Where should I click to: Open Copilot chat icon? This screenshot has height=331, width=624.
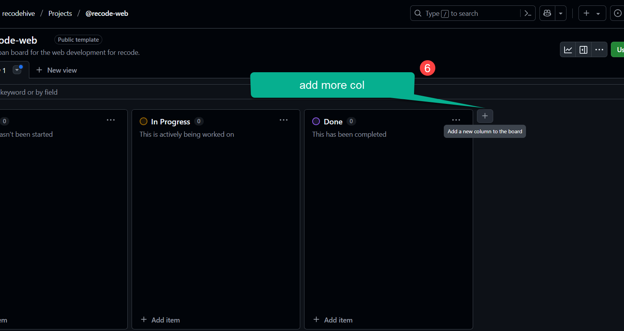coord(547,14)
